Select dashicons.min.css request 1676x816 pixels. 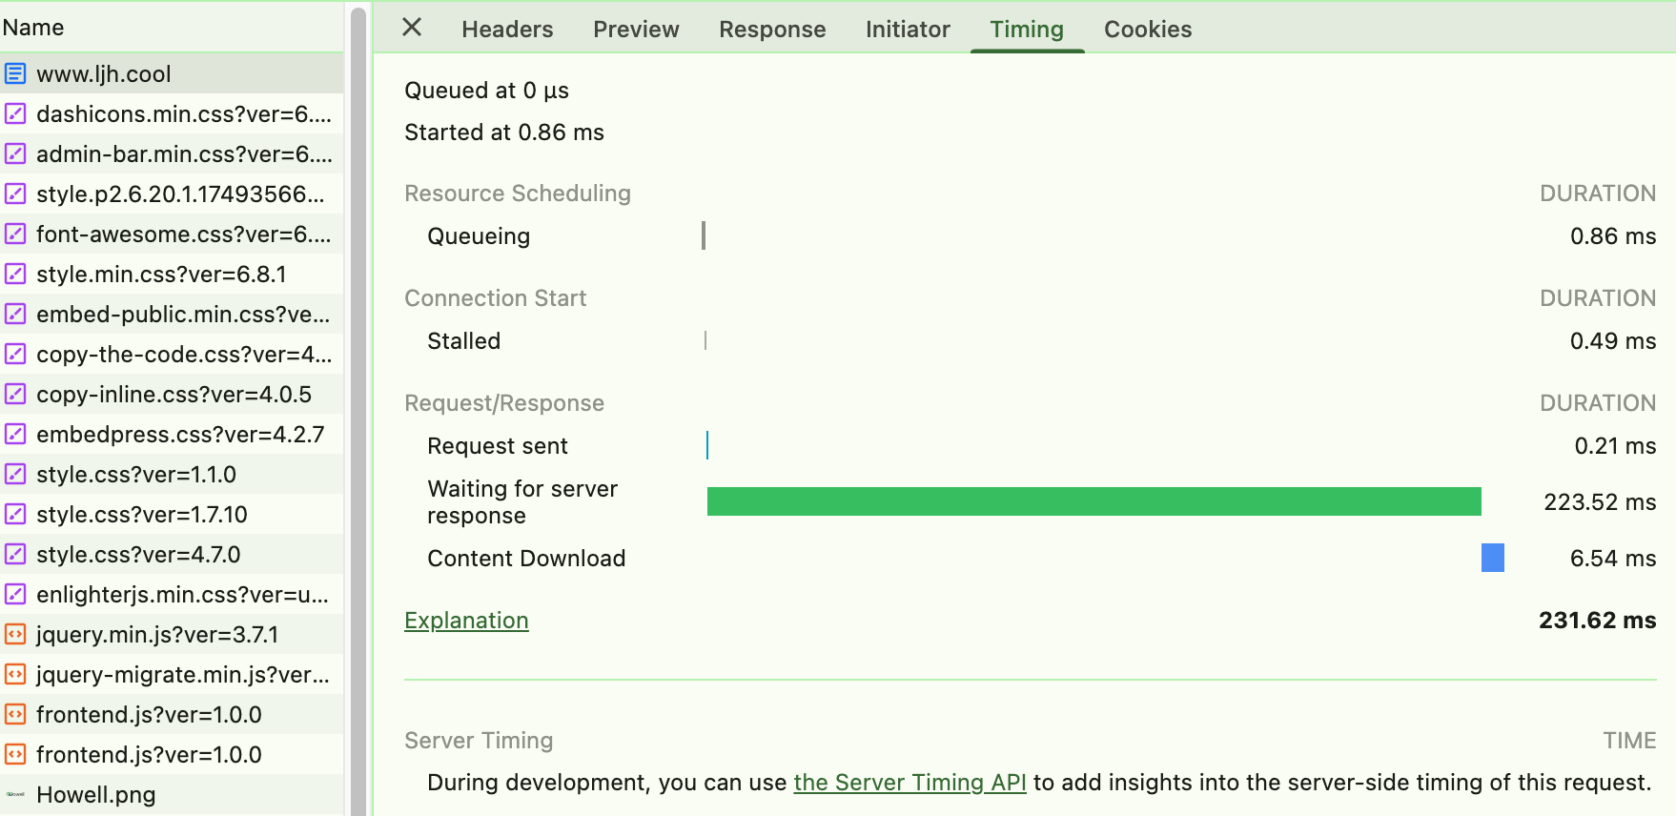172,113
